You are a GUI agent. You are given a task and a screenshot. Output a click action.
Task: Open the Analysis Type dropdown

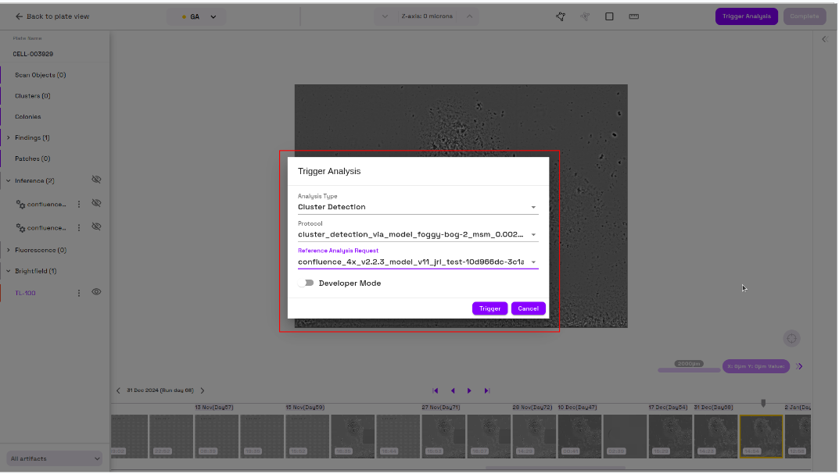418,207
